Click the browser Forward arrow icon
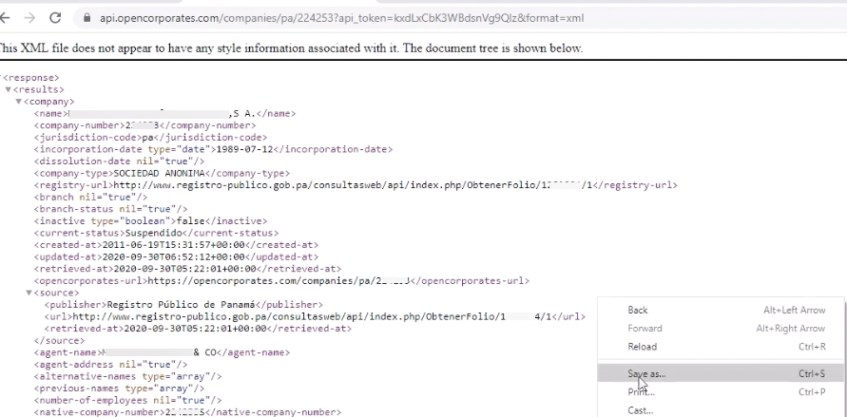This screenshot has width=847, height=417. 29,18
